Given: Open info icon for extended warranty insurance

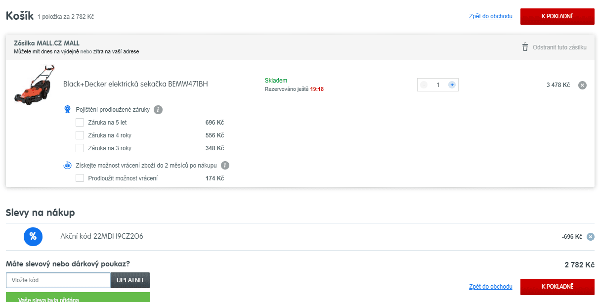Looking at the screenshot, I should point(158,110).
